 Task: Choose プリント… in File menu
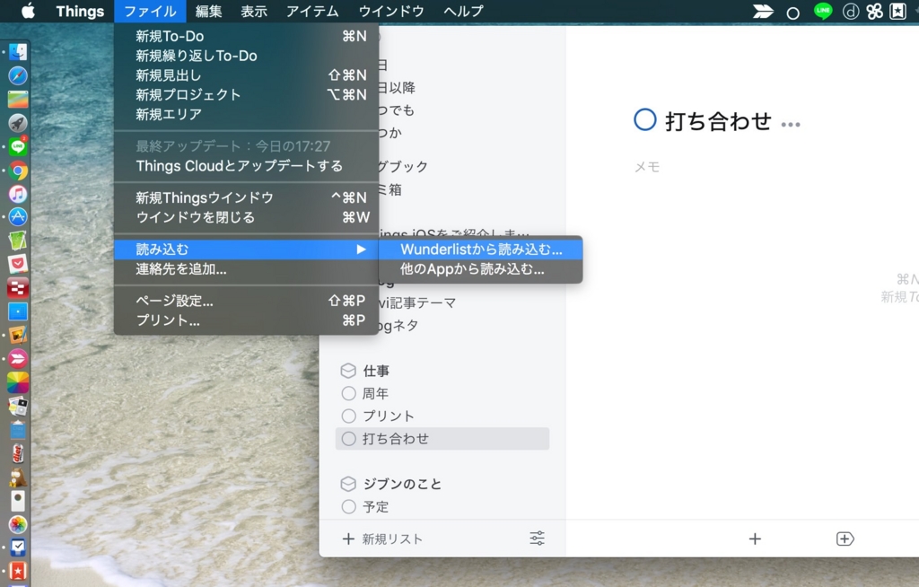246,320
